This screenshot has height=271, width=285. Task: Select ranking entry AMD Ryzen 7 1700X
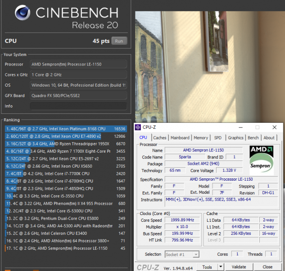66,151
